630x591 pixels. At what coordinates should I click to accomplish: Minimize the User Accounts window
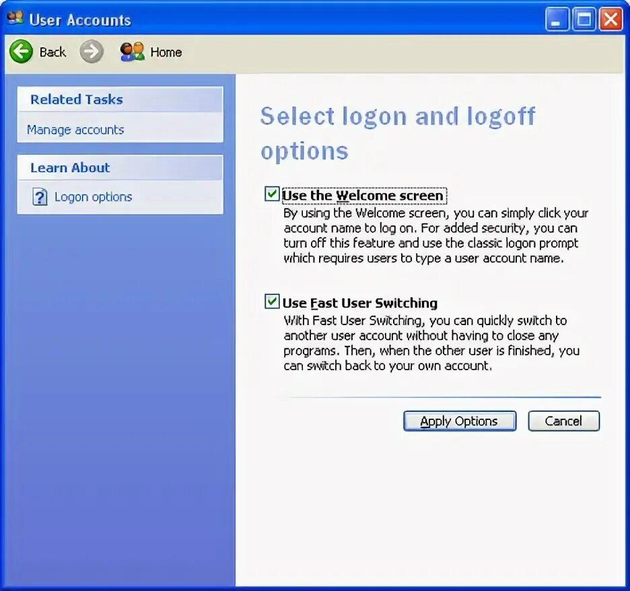pyautogui.click(x=556, y=20)
